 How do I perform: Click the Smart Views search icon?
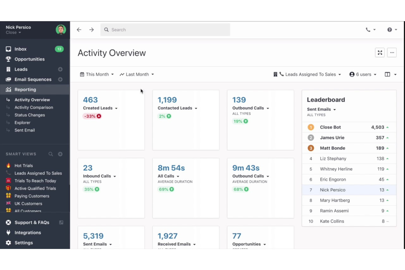(x=51, y=154)
